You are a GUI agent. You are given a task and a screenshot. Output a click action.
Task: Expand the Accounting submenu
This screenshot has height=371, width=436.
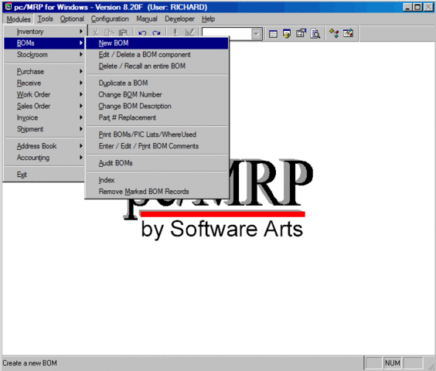click(45, 158)
